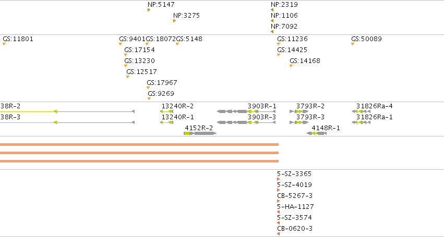
Task: Click the middle orange deficiency bar
Action: pos(139,153)
